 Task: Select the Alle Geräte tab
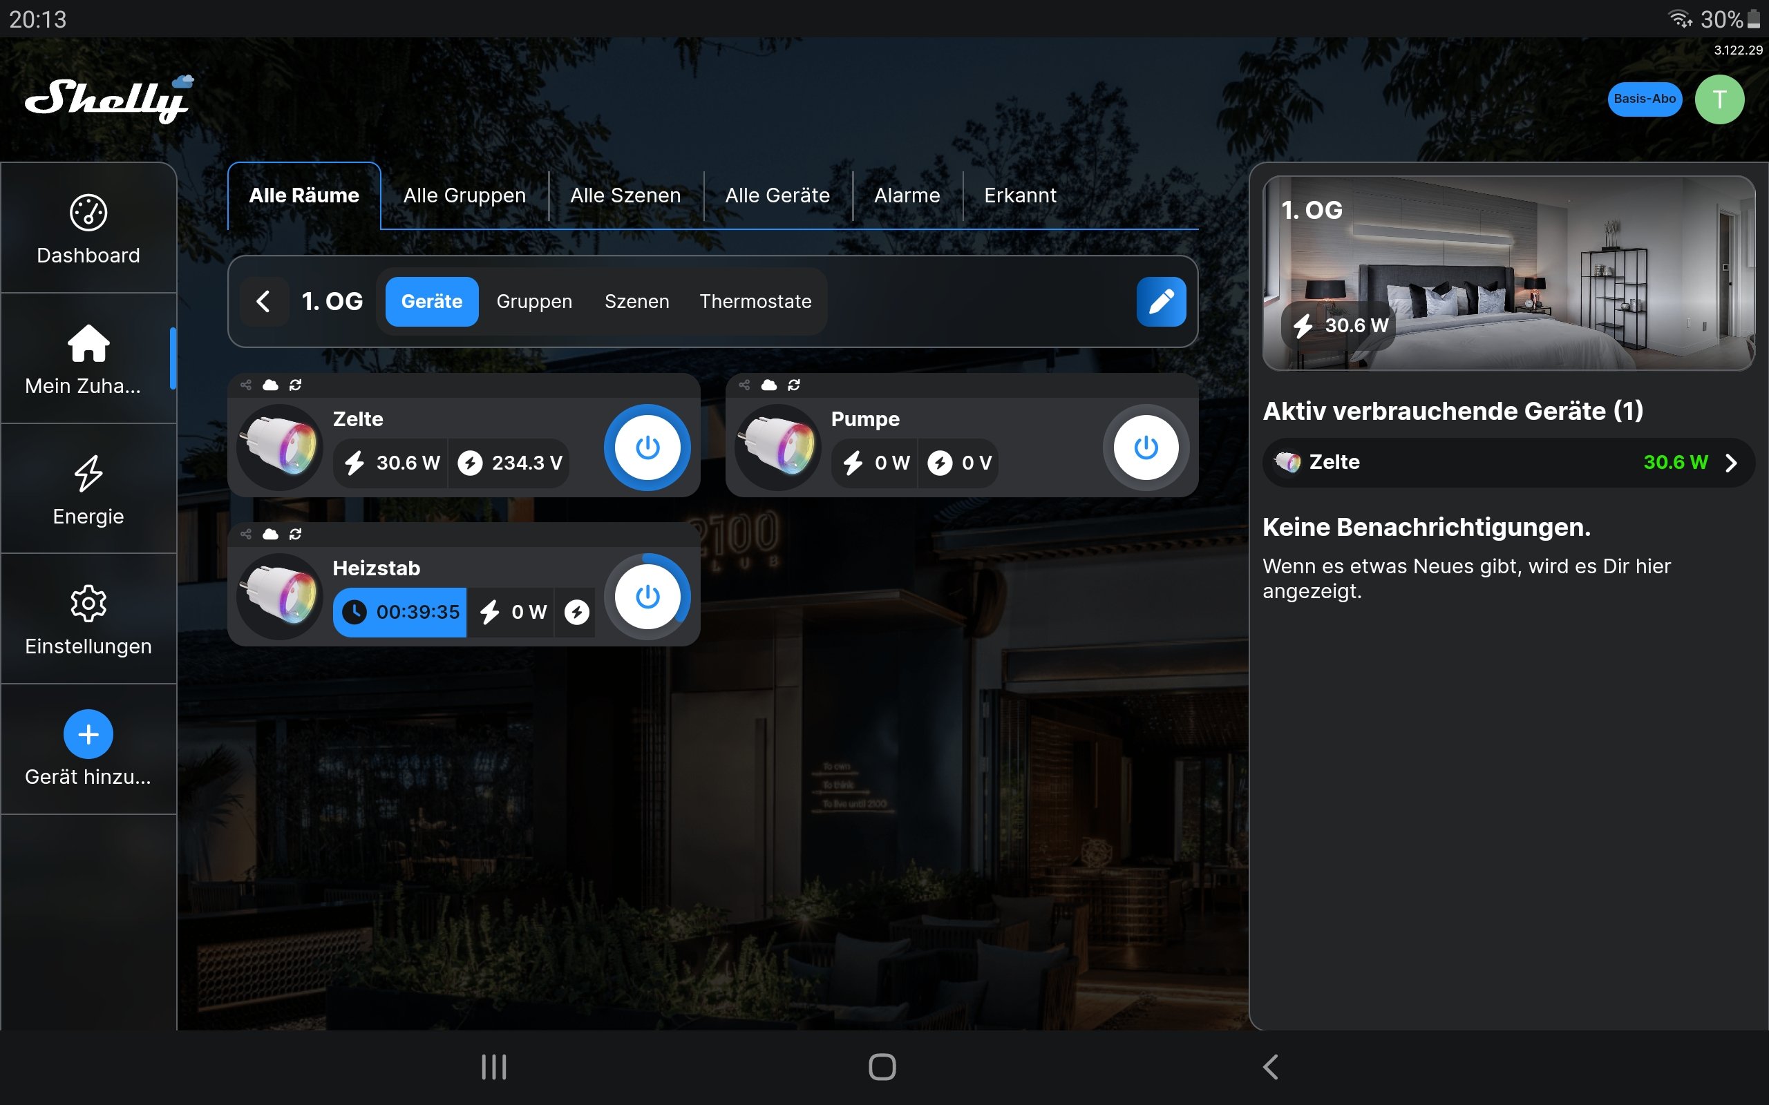pyautogui.click(x=777, y=195)
